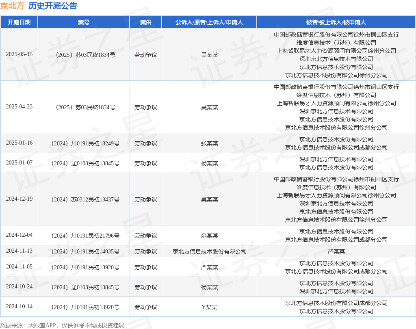
Task: Click 京北方信息技术股份有限公司 defendant in the 2024-11-05 row
Action: 336,264
